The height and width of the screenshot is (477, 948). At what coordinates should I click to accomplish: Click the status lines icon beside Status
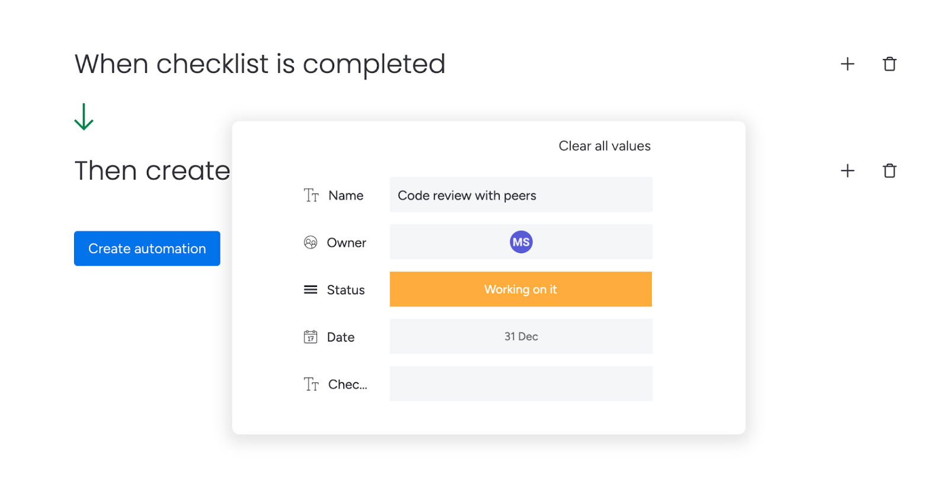[310, 289]
